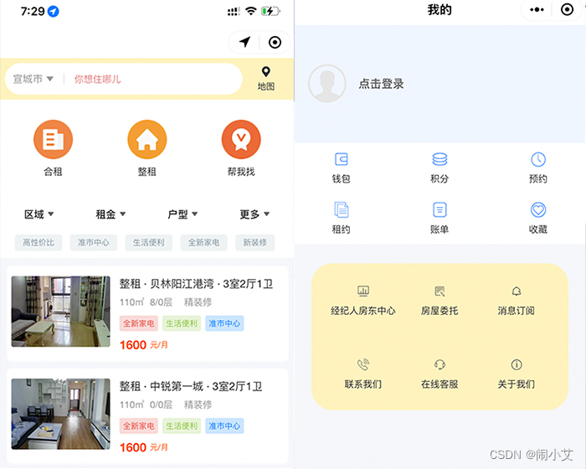Open the 关于我们 info icon

point(517,364)
